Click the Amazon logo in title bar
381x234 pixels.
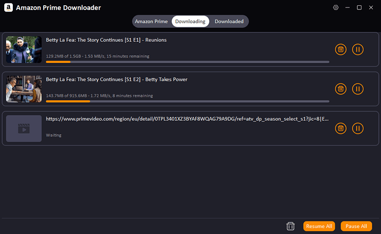pos(8,8)
